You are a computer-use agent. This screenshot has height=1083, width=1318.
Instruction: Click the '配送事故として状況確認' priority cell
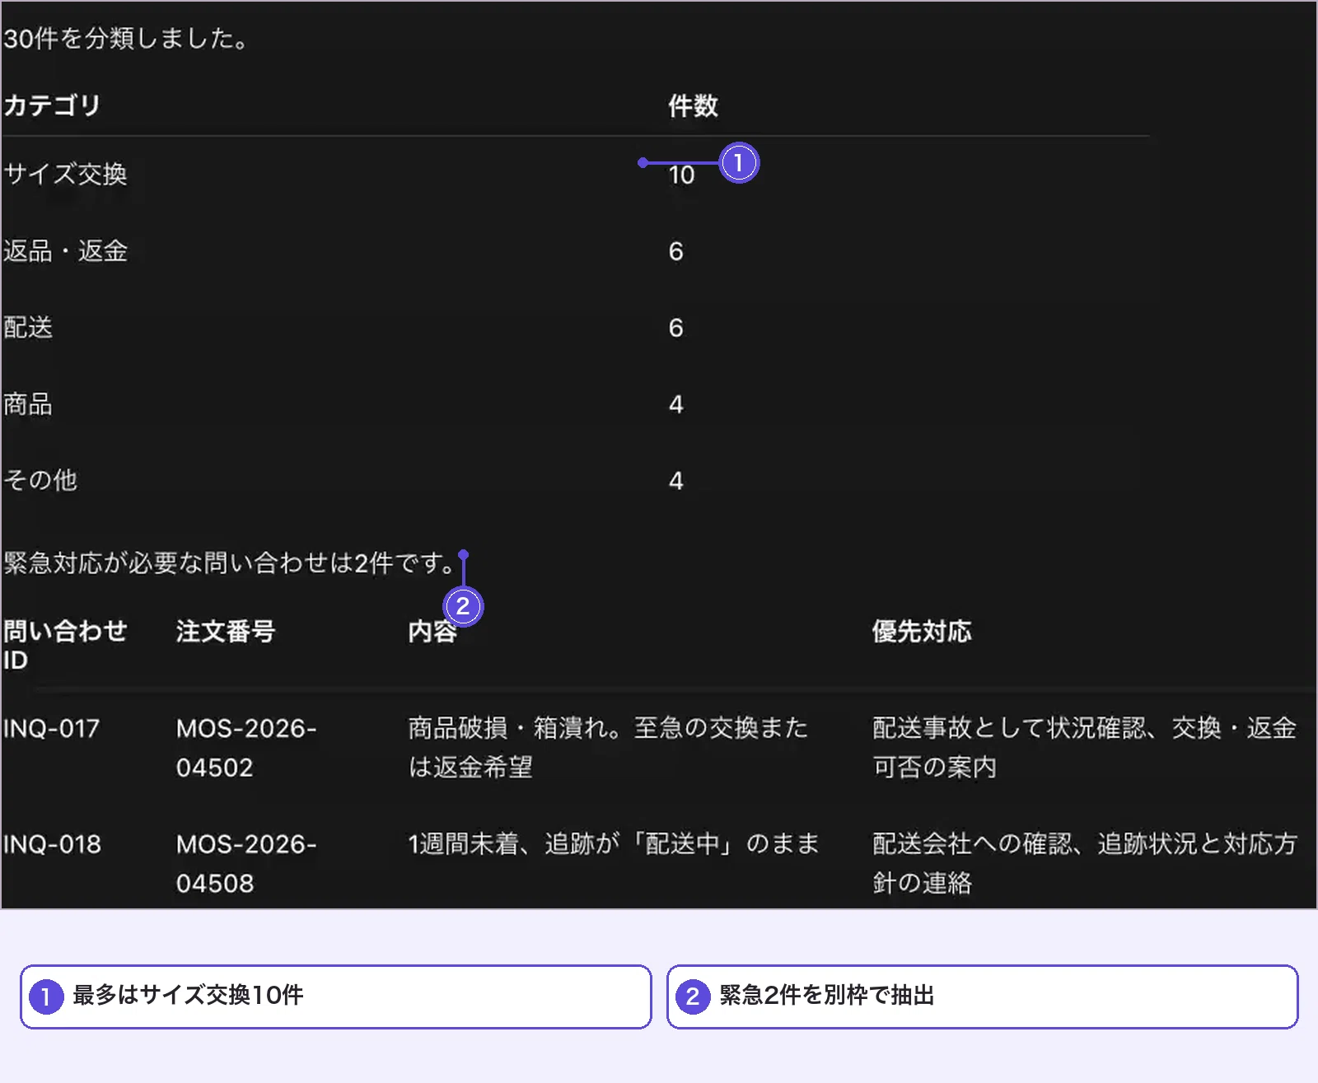click(1084, 748)
